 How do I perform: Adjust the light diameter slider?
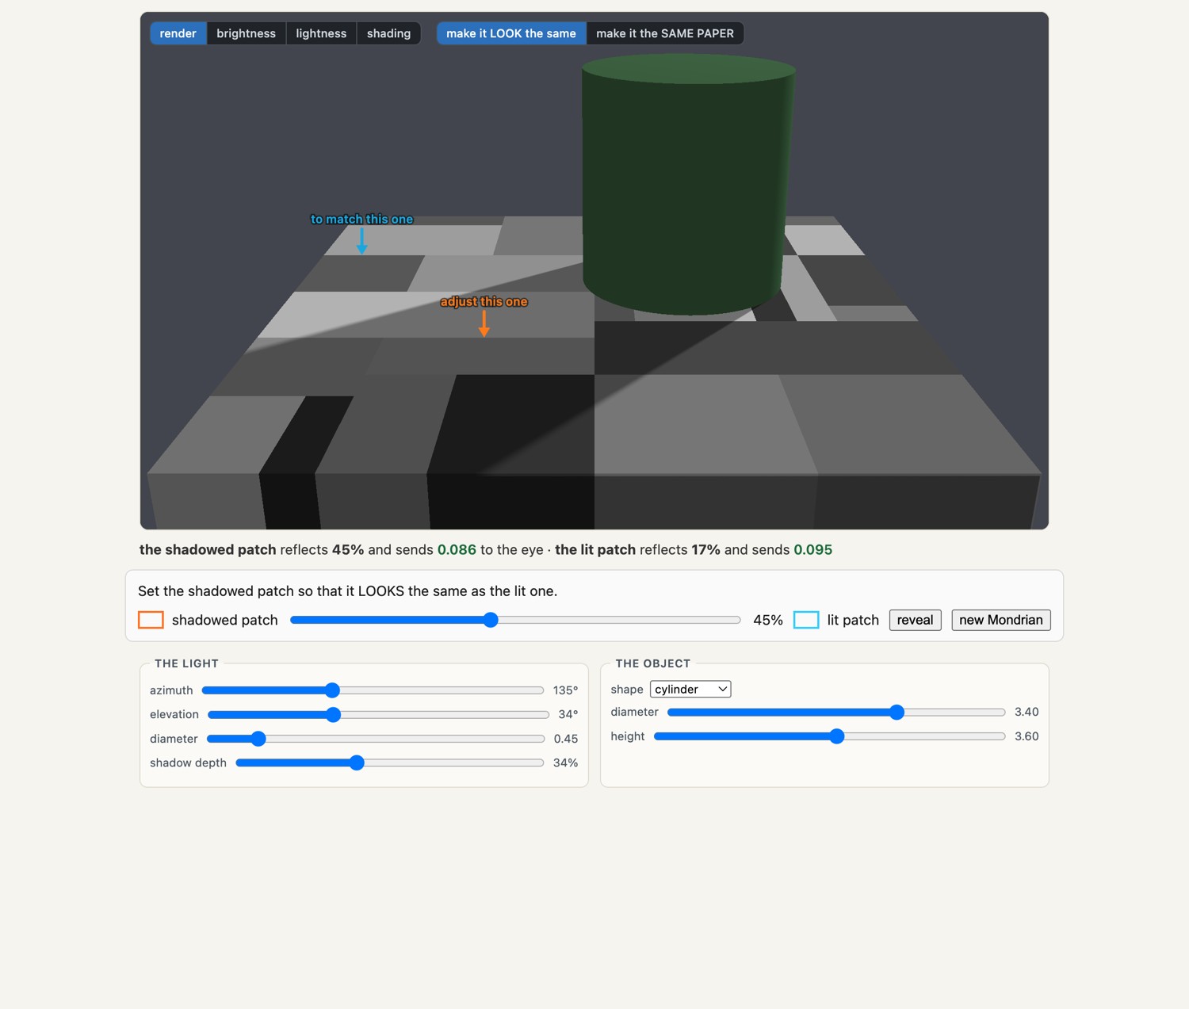(x=376, y=739)
